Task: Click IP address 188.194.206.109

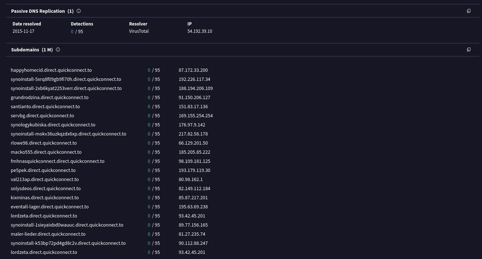Action: [196, 88]
